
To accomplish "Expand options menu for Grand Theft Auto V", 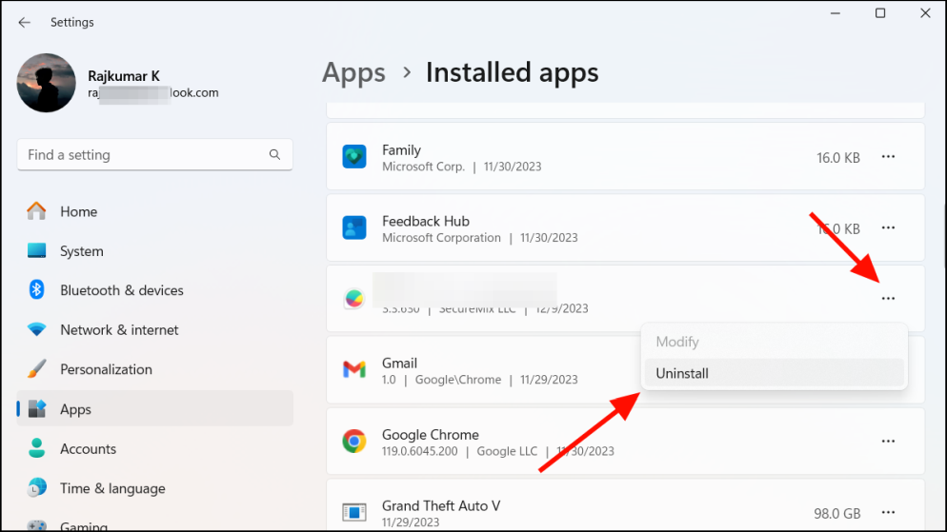I will coord(888,513).
